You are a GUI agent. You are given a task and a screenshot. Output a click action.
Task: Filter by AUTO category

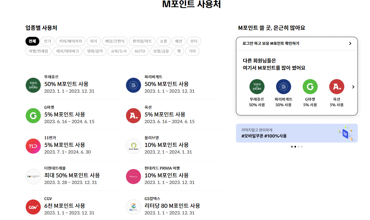(x=140, y=51)
